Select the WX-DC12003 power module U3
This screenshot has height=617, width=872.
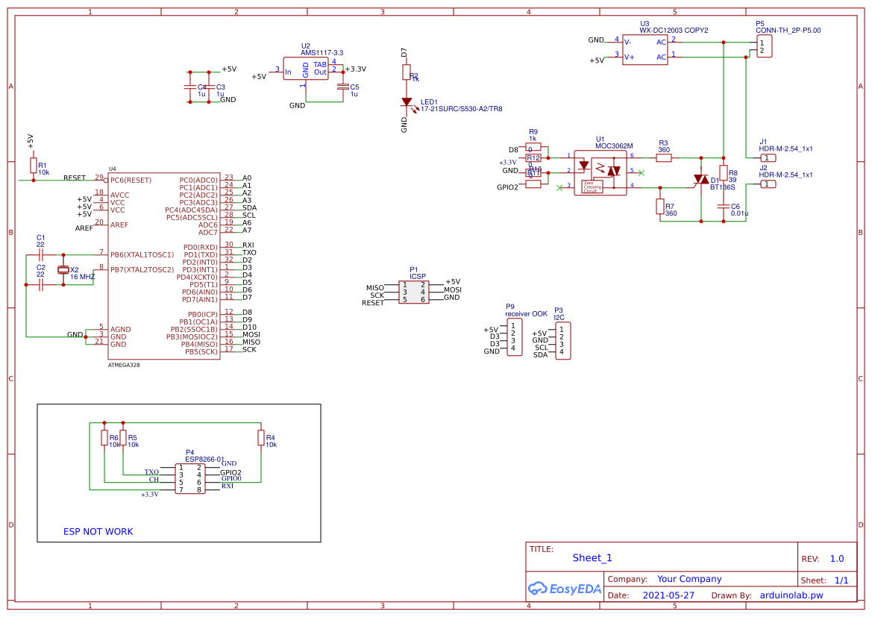(x=645, y=48)
